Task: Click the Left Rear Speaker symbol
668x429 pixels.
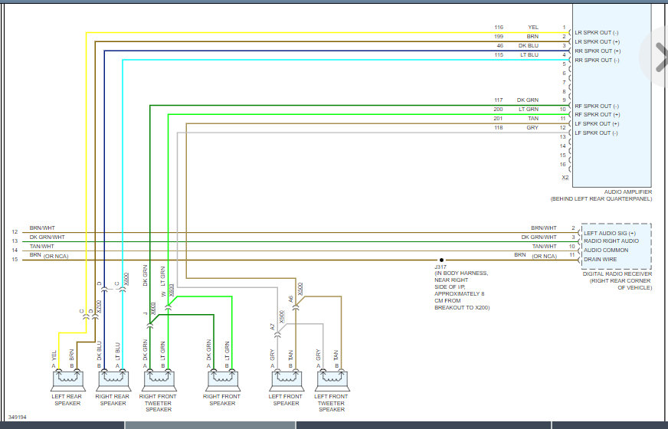Action: coord(67,378)
